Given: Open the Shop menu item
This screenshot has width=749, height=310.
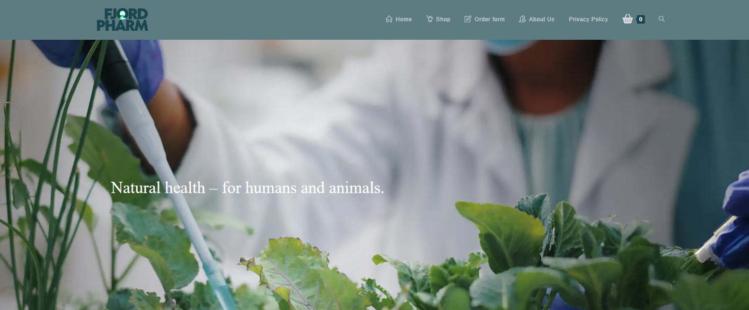Looking at the screenshot, I should [443, 19].
